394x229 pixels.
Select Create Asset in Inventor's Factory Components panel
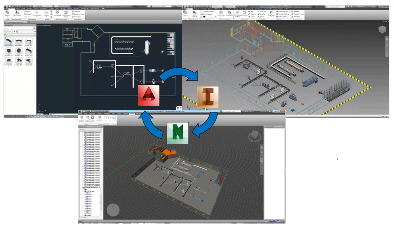click(220, 13)
